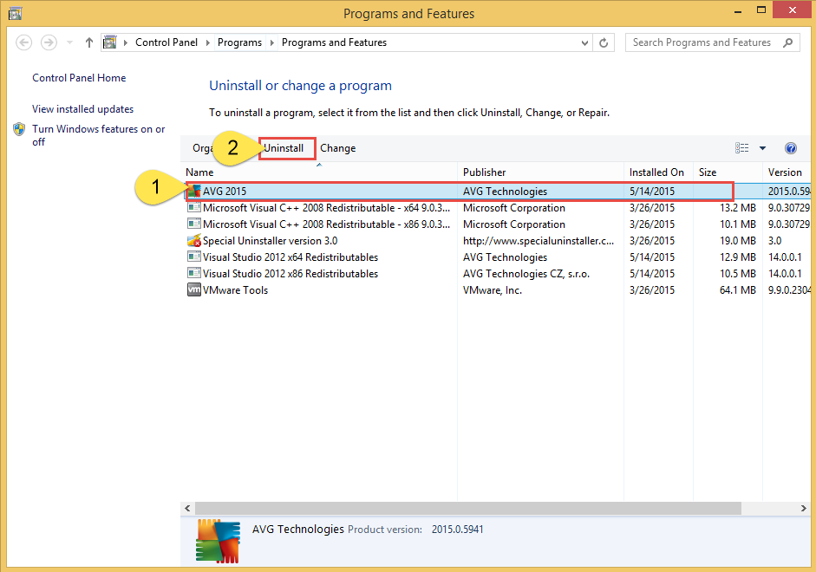The image size is (816, 572).
Task: Open View installed updates link
Action: (82, 109)
